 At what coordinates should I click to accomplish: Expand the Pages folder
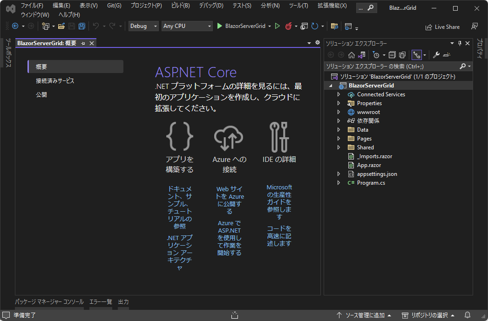(x=339, y=139)
